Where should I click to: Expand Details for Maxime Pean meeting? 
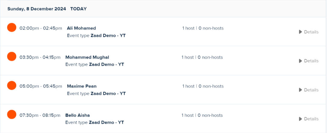(309, 90)
